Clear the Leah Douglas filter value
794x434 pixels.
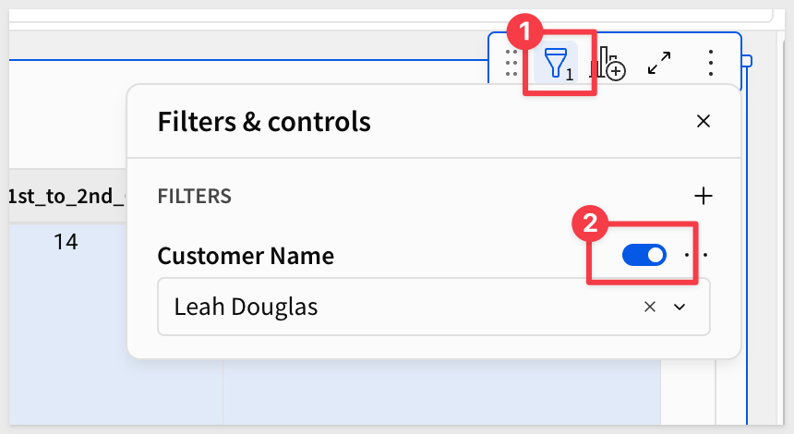[650, 307]
